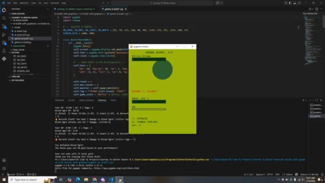The height and width of the screenshot is (183, 325).
Task: Open the Testing flask view
Action: pyautogui.click(x=4, y=51)
